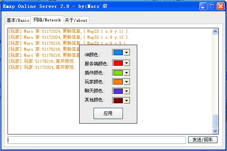This screenshot has width=227, height=151.
Task: Open the 其他颜色 dropdown arrow
Action: point(127,101)
